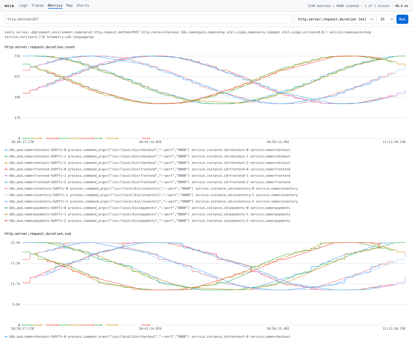Image resolution: width=413 pixels, height=338 pixels.
Task: Toggle the payments-5d9f7c-2 legend series
Action: coord(147,221)
